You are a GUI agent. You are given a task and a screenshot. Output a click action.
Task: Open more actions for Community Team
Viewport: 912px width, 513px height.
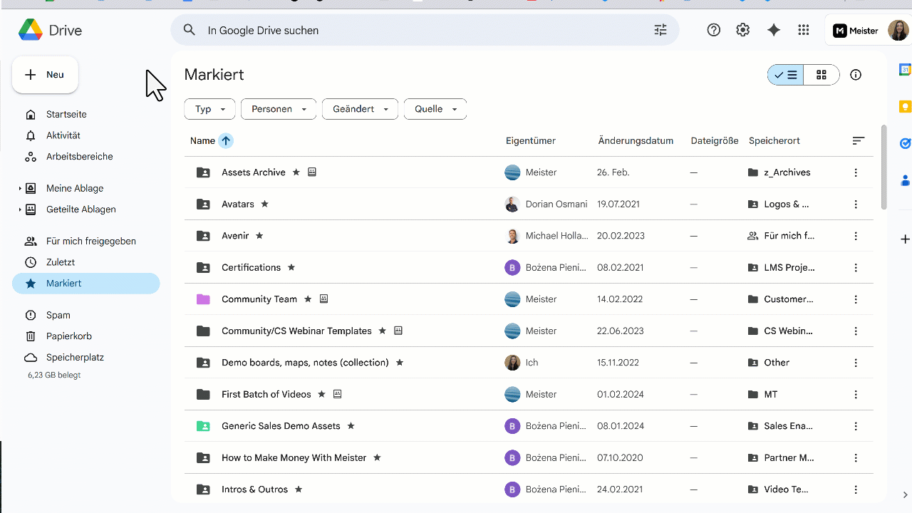856,299
